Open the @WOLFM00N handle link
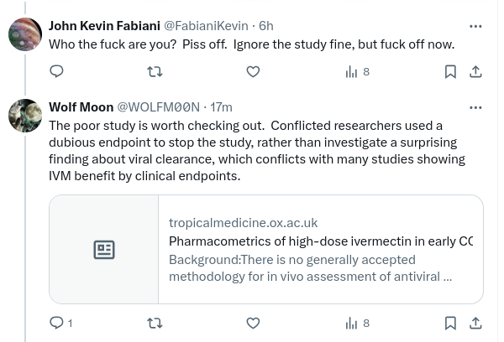 (158, 107)
